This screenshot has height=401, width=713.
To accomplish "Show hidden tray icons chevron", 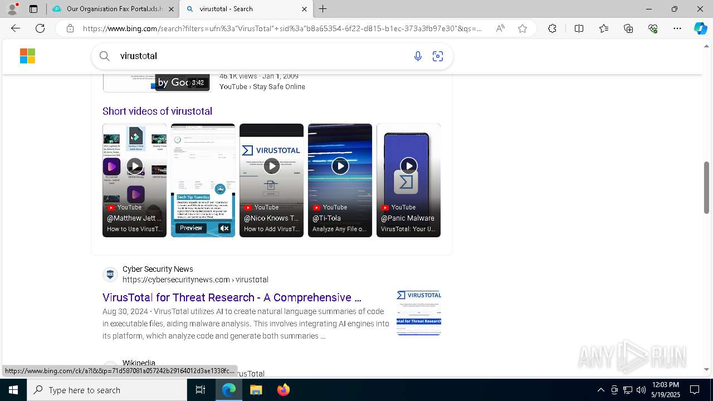I will pos(601,390).
